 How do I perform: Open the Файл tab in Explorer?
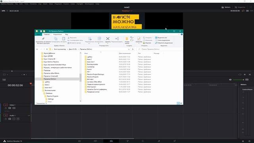coord(38,35)
